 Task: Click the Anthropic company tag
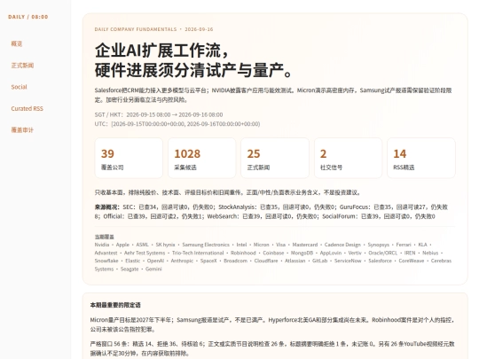pyautogui.click(x=182, y=261)
